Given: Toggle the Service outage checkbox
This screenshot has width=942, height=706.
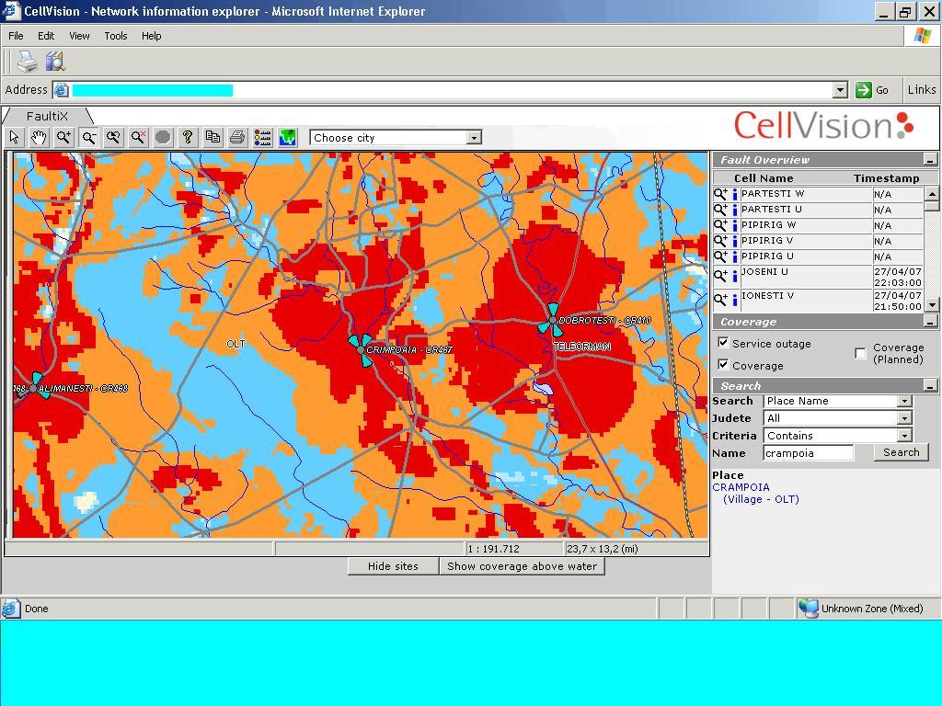Looking at the screenshot, I should point(723,343).
